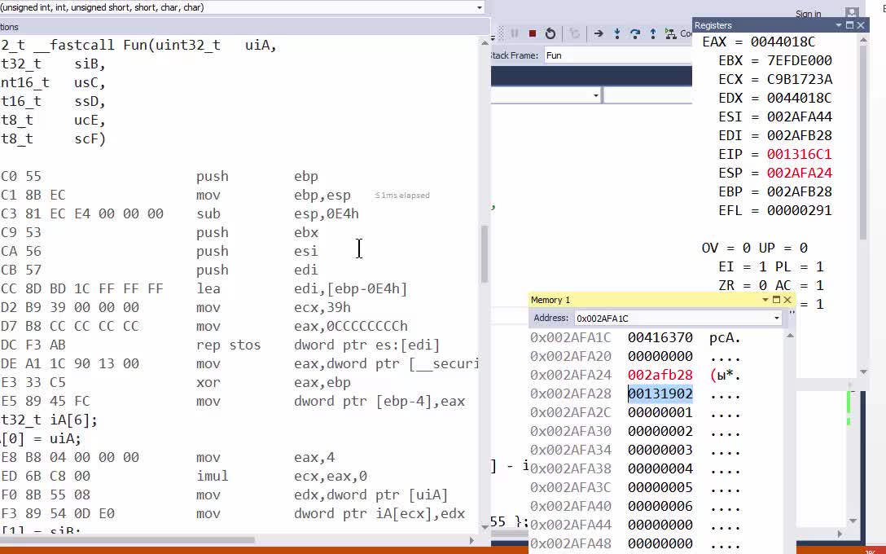Click the user account avatar icon

coord(852,13)
